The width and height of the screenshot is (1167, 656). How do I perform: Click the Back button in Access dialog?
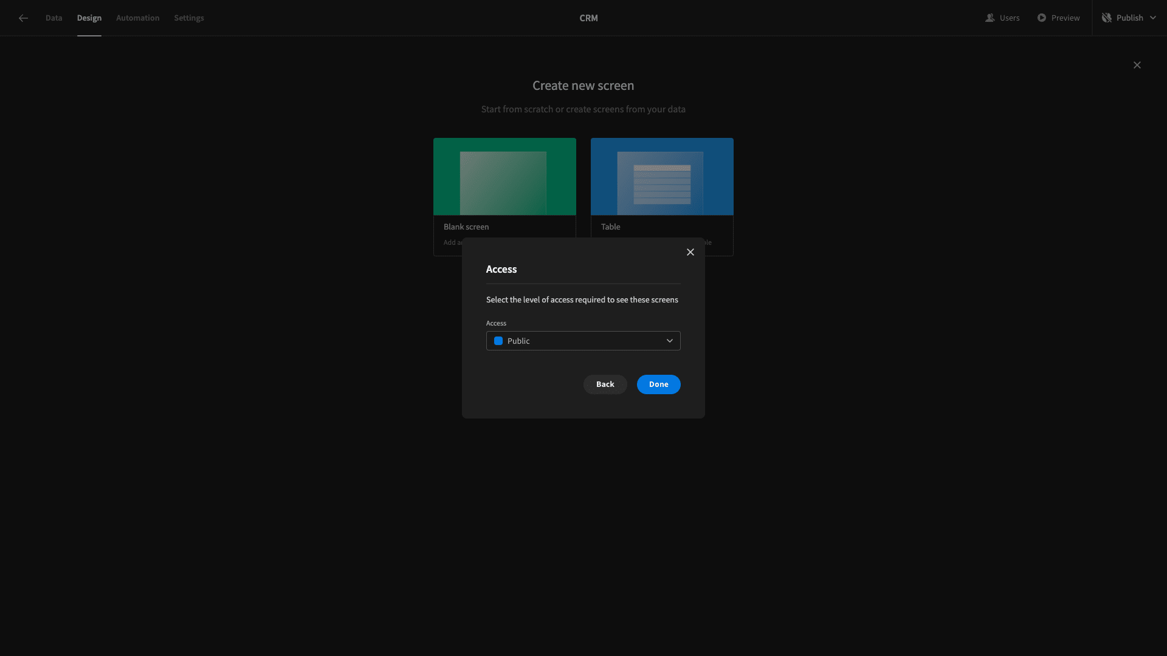(x=605, y=384)
